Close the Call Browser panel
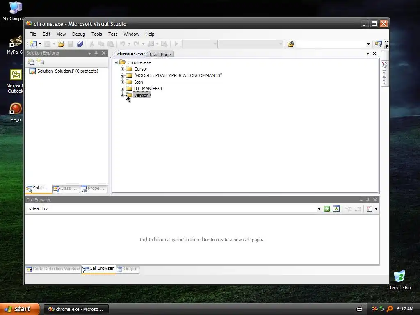The width and height of the screenshot is (420, 315). tap(375, 200)
